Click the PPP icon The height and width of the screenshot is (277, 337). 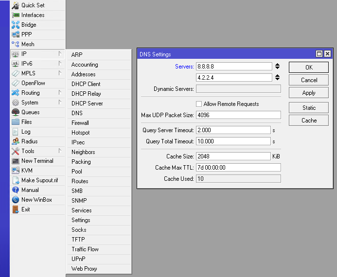16,35
